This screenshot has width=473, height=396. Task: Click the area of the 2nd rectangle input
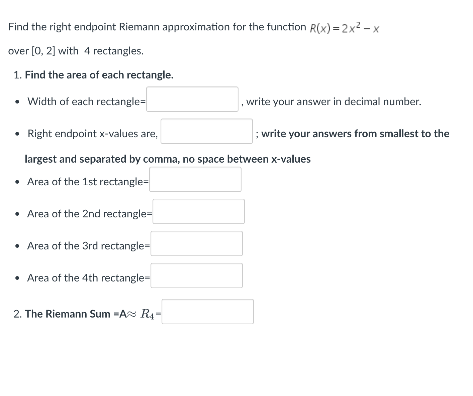[x=199, y=211]
